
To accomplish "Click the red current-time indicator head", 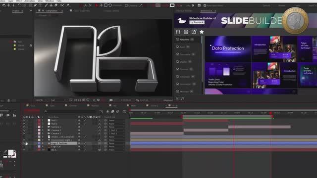I will click(x=270, y=113).
